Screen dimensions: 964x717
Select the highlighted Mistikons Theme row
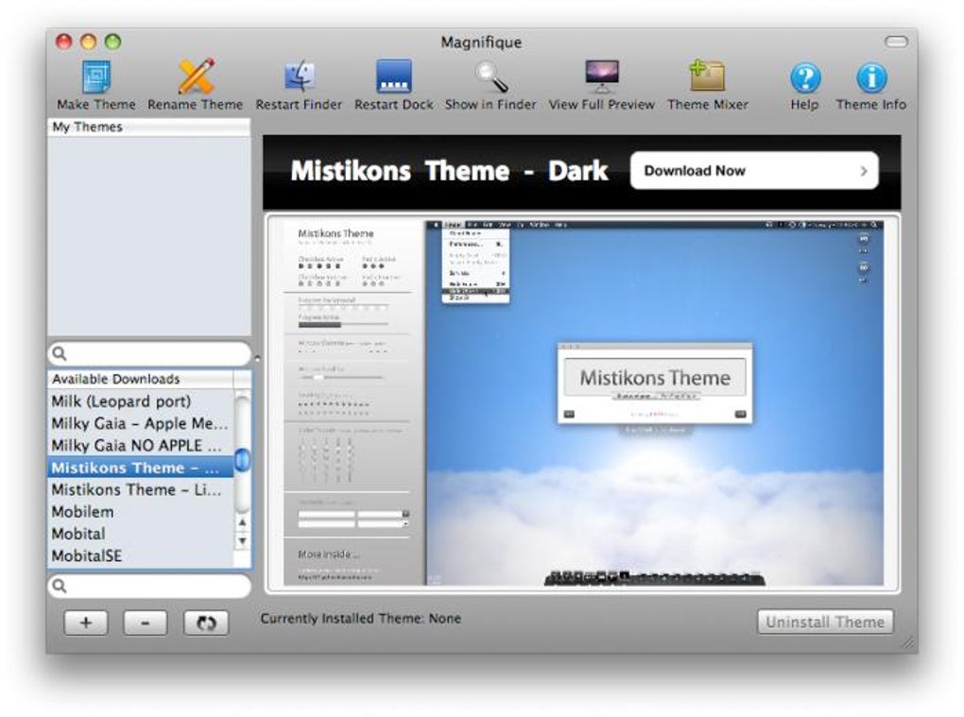pyautogui.click(x=142, y=468)
